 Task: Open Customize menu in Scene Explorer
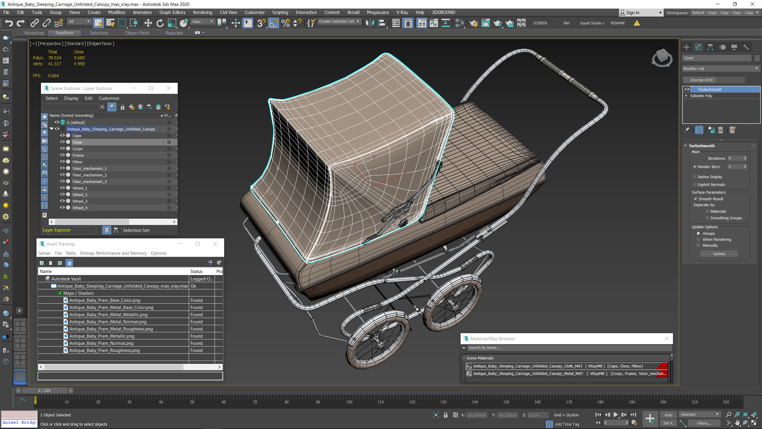click(x=109, y=98)
